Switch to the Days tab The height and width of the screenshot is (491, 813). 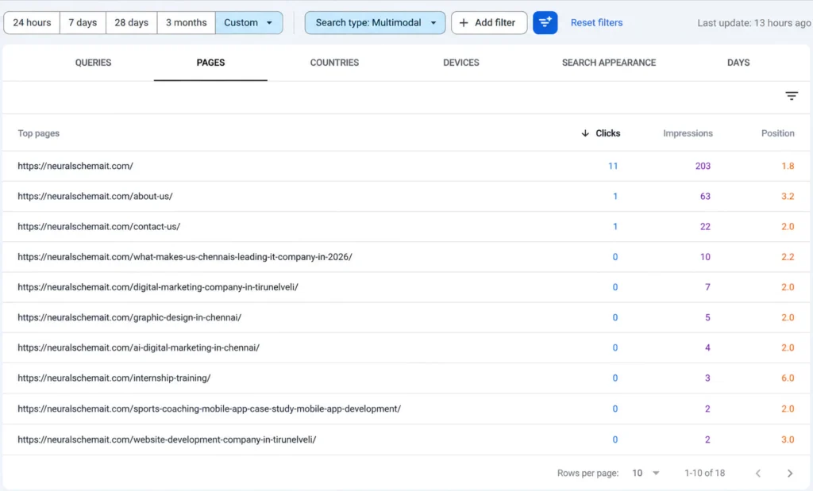tap(738, 63)
